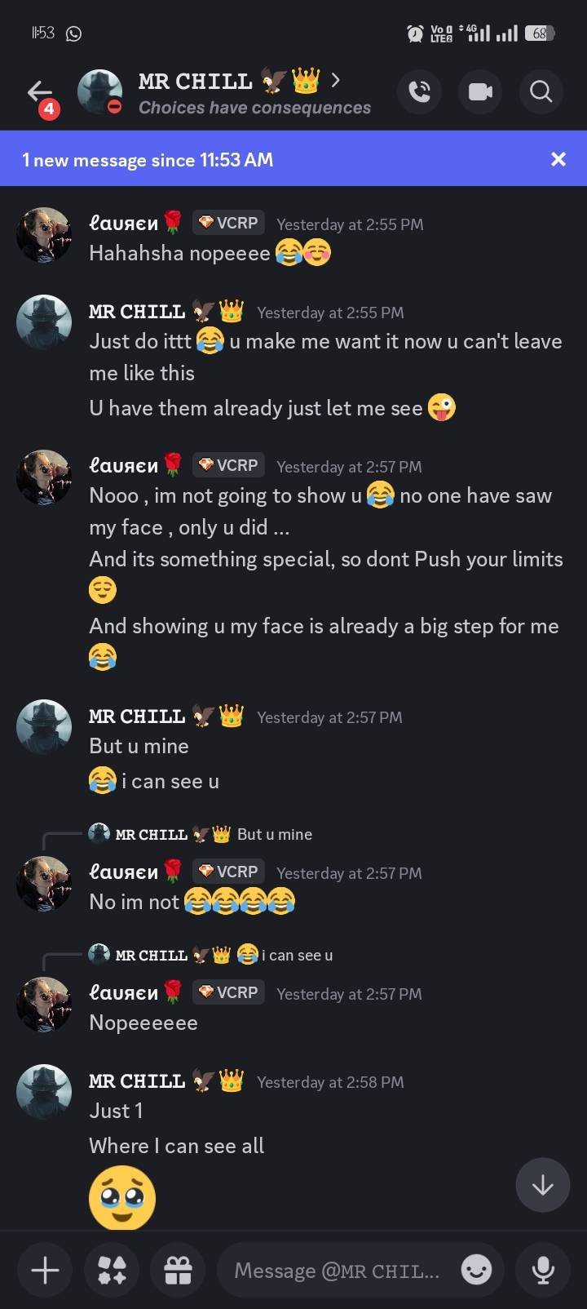Tap the back arrow button
Image resolution: width=587 pixels, height=1309 pixels.
pyautogui.click(x=38, y=92)
